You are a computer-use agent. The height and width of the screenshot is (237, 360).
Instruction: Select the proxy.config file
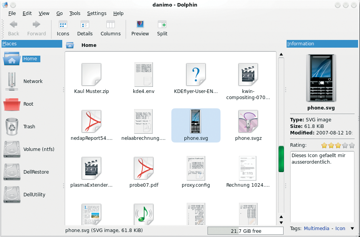tap(196, 172)
